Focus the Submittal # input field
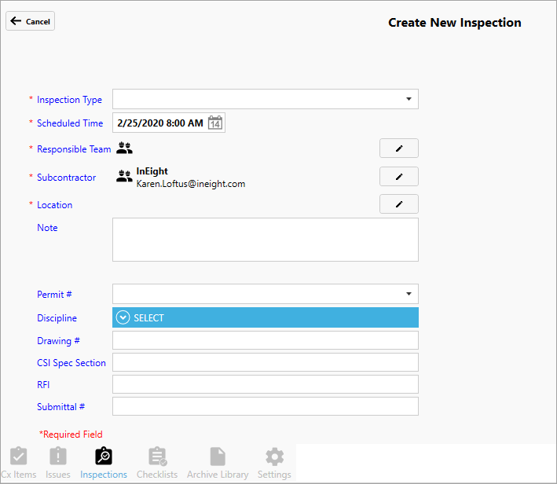The image size is (557, 484). 265,406
